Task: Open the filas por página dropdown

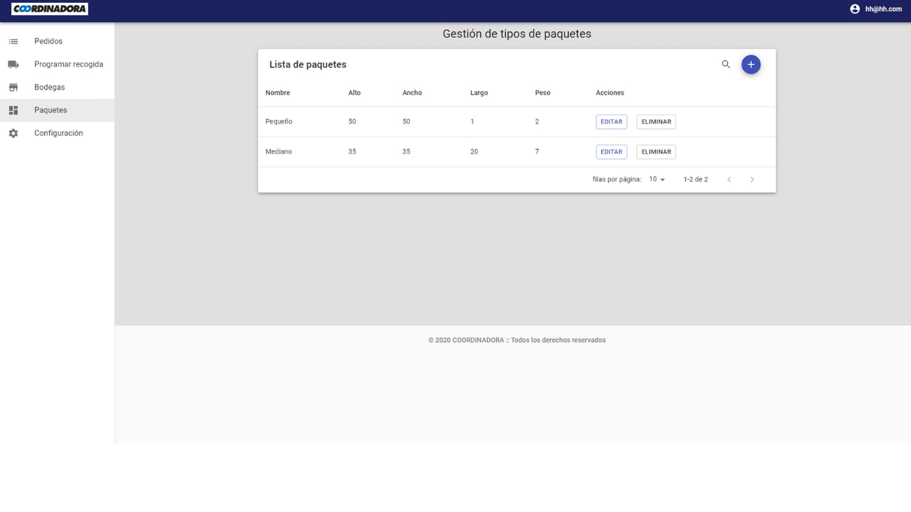Action: (x=655, y=179)
